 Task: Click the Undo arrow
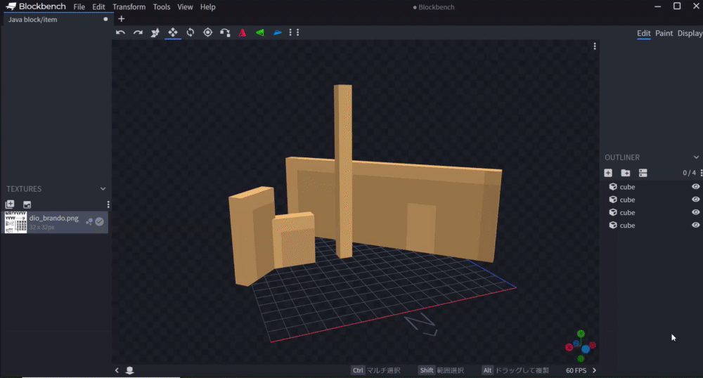tap(121, 32)
